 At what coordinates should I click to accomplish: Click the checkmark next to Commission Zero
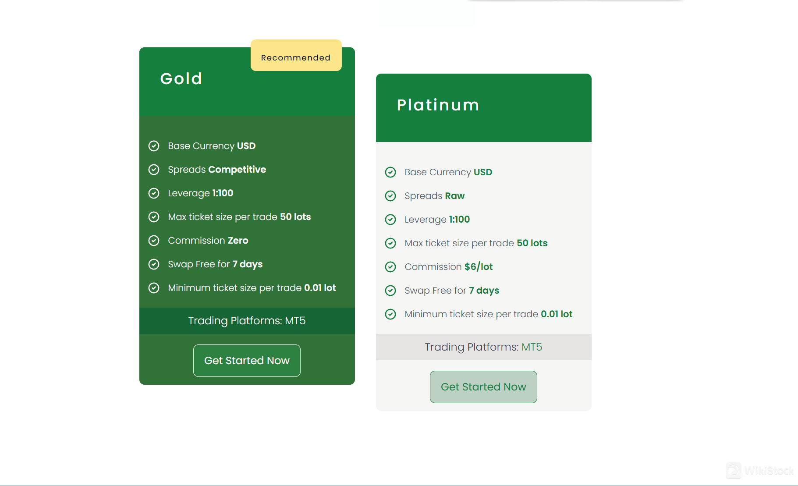(154, 240)
